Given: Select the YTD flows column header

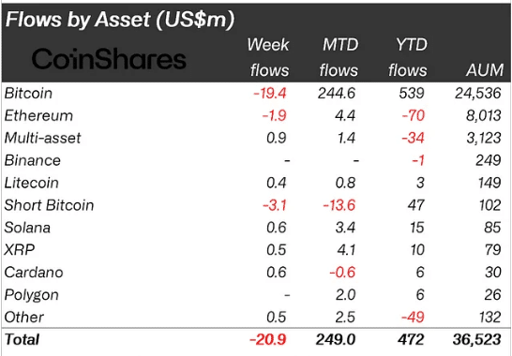Looking at the screenshot, I should [408, 57].
